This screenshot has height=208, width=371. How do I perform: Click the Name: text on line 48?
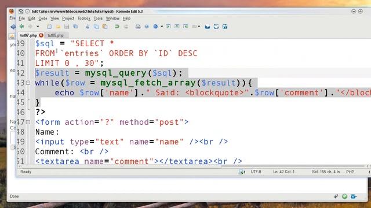(47, 132)
